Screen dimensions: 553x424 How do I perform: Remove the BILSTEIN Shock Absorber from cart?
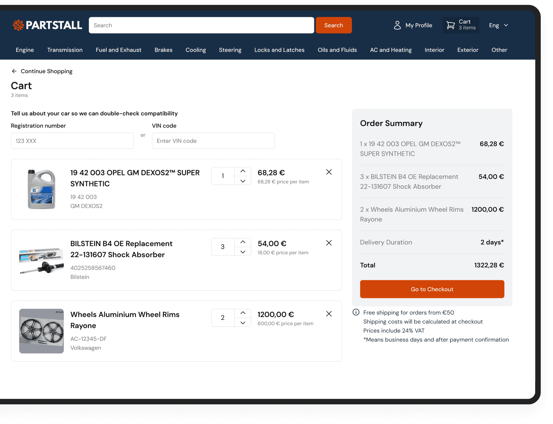(329, 243)
